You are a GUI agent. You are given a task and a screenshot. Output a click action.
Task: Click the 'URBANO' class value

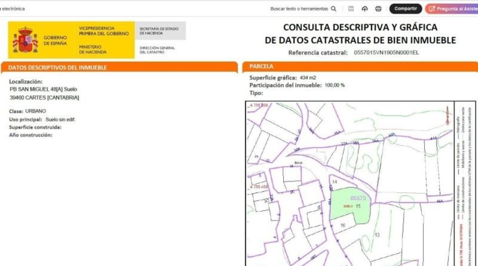(36, 111)
